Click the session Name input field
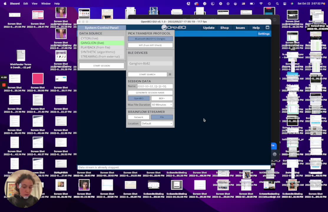This screenshot has height=212, width=328. (x=155, y=86)
